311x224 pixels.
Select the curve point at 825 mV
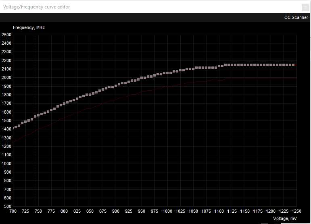pyautogui.click(x=77, y=99)
